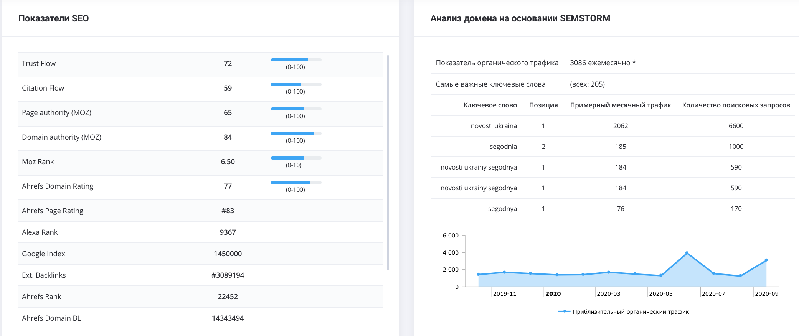Click the search volume value 170
Image resolution: width=799 pixels, height=336 pixels.
(736, 209)
